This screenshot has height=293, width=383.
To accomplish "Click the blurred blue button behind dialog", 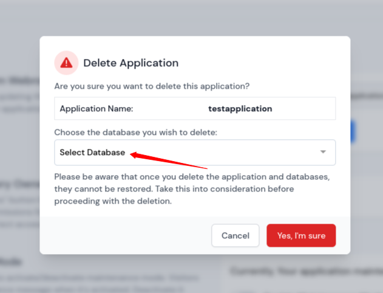I will [x=353, y=131].
